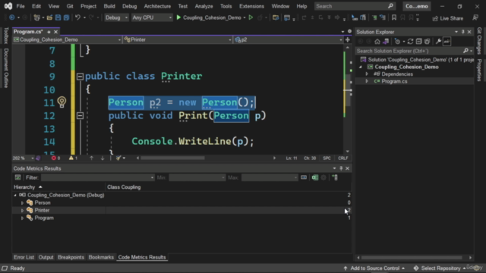
Task: Click Add to Source Control in status bar
Action: (374, 268)
